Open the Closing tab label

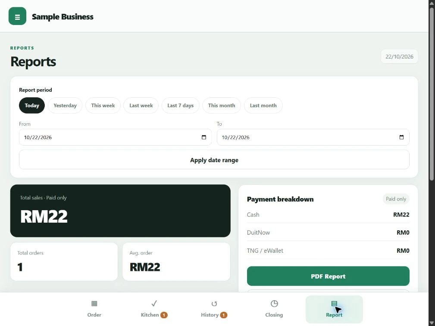click(x=274, y=315)
